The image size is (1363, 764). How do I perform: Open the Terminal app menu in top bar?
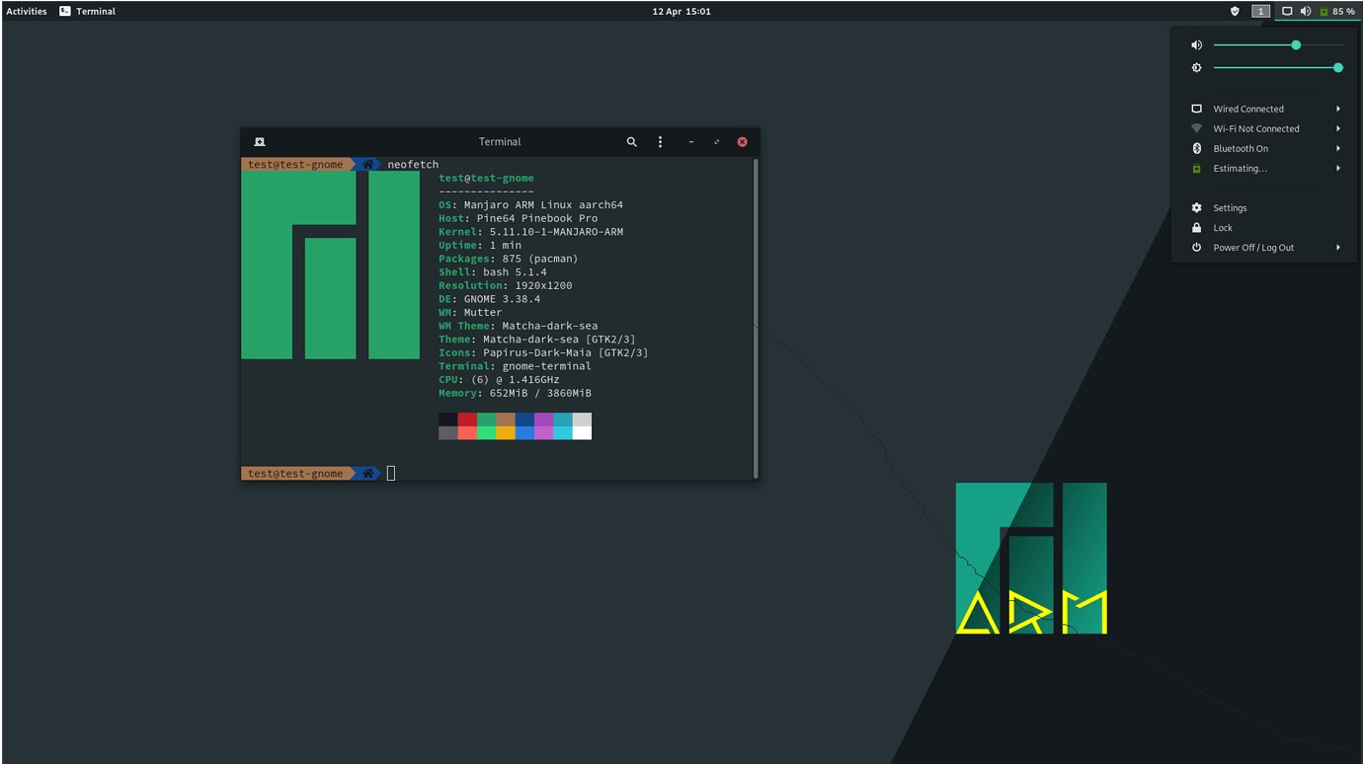pyautogui.click(x=87, y=12)
